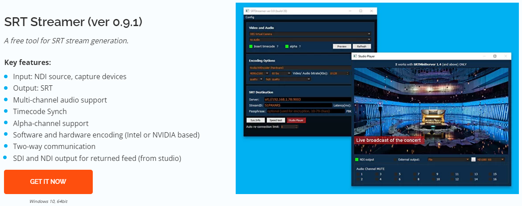The width and height of the screenshot is (522, 206).
Task: Click the Refresh button
Action: tap(362, 46)
